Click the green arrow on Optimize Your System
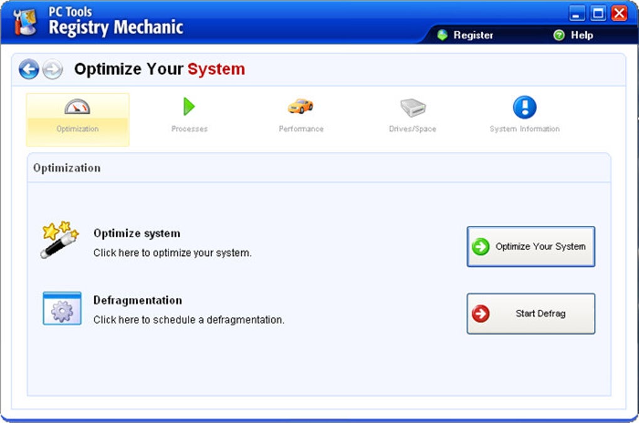 pyautogui.click(x=481, y=247)
